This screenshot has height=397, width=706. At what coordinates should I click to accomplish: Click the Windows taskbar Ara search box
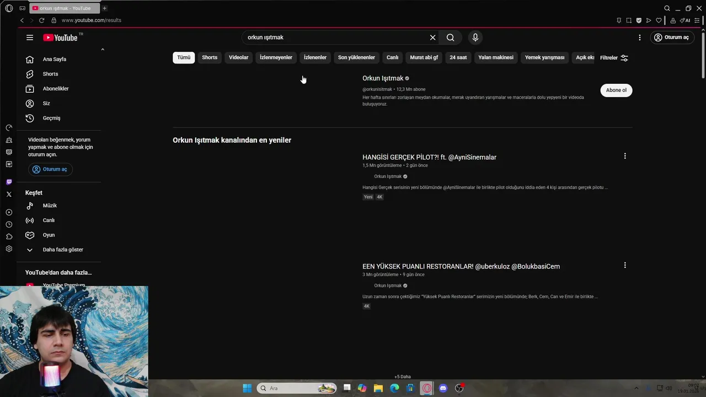pyautogui.click(x=297, y=388)
